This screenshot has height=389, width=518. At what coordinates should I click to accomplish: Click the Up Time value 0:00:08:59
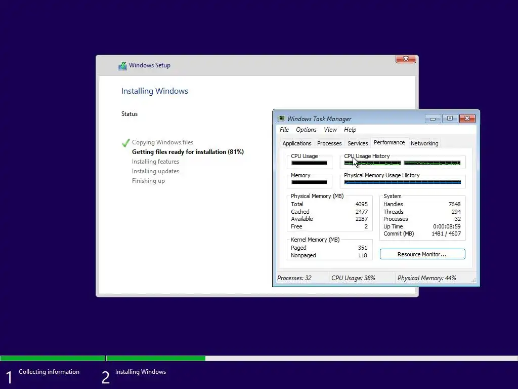click(447, 226)
